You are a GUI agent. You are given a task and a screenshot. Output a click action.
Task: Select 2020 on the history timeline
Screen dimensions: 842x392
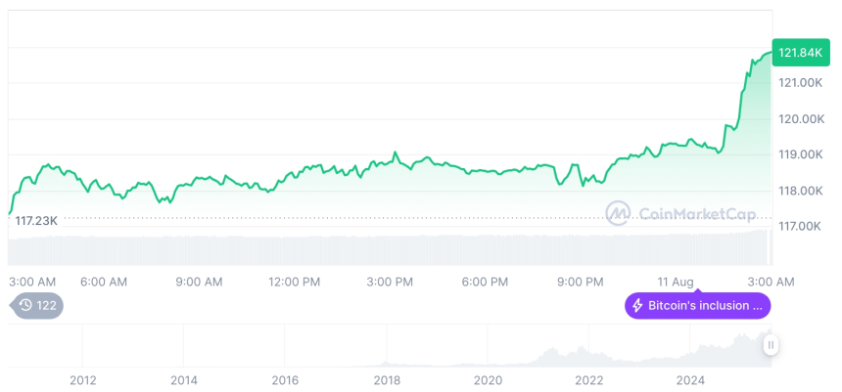[488, 379]
